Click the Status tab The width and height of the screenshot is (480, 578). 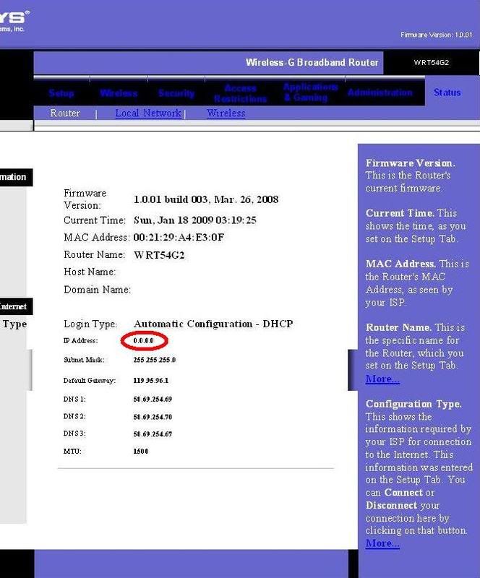[x=447, y=92]
